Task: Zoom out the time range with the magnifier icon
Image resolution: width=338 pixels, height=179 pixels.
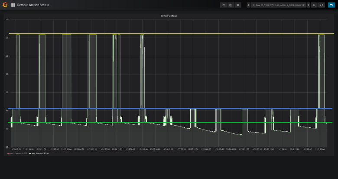Action: 314,5
